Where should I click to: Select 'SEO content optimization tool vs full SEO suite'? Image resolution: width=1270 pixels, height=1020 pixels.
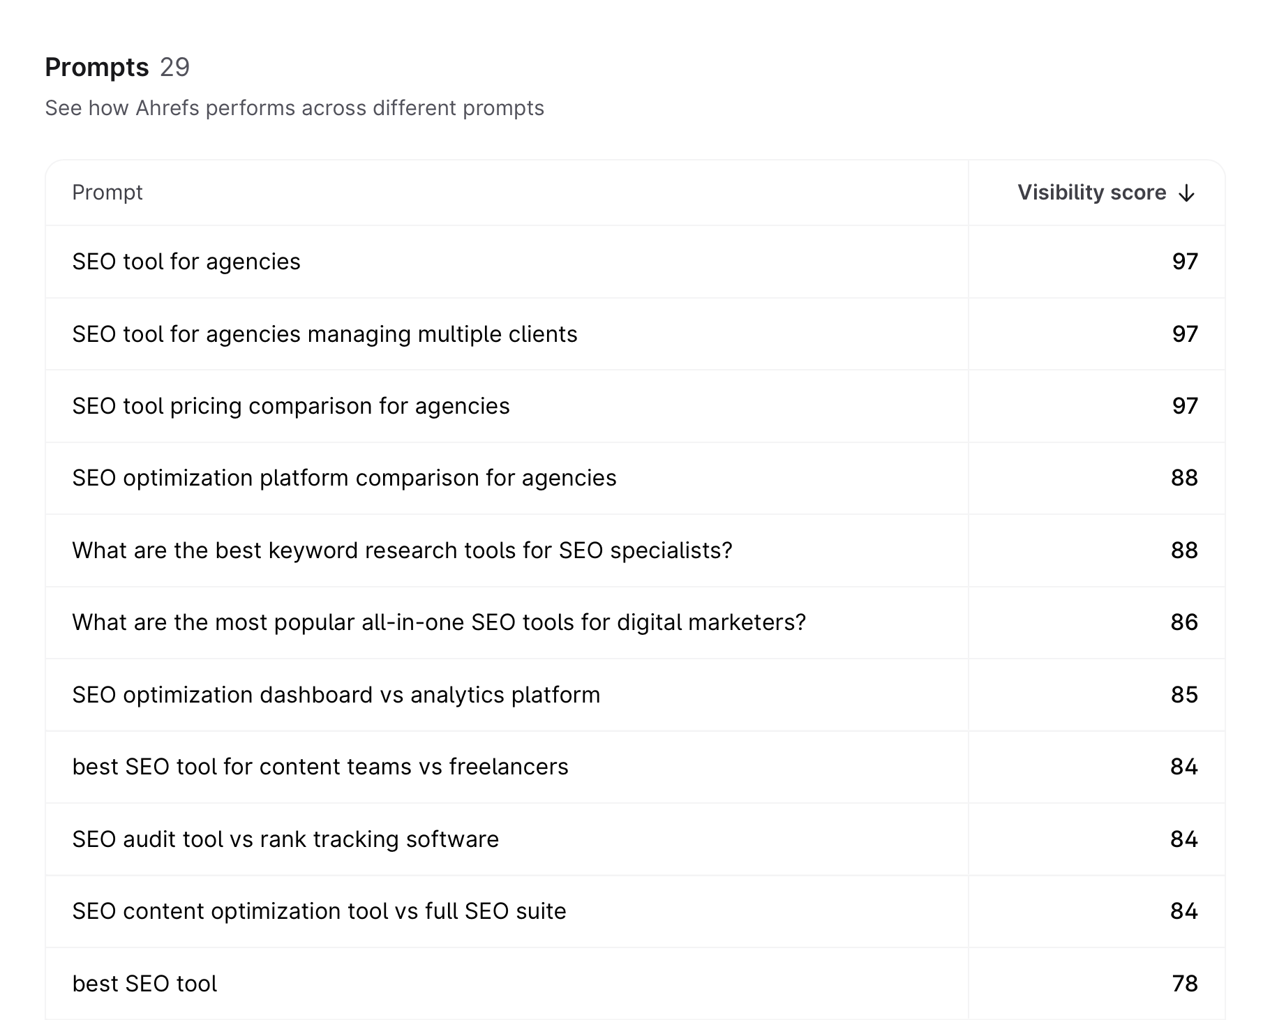[x=319, y=911]
